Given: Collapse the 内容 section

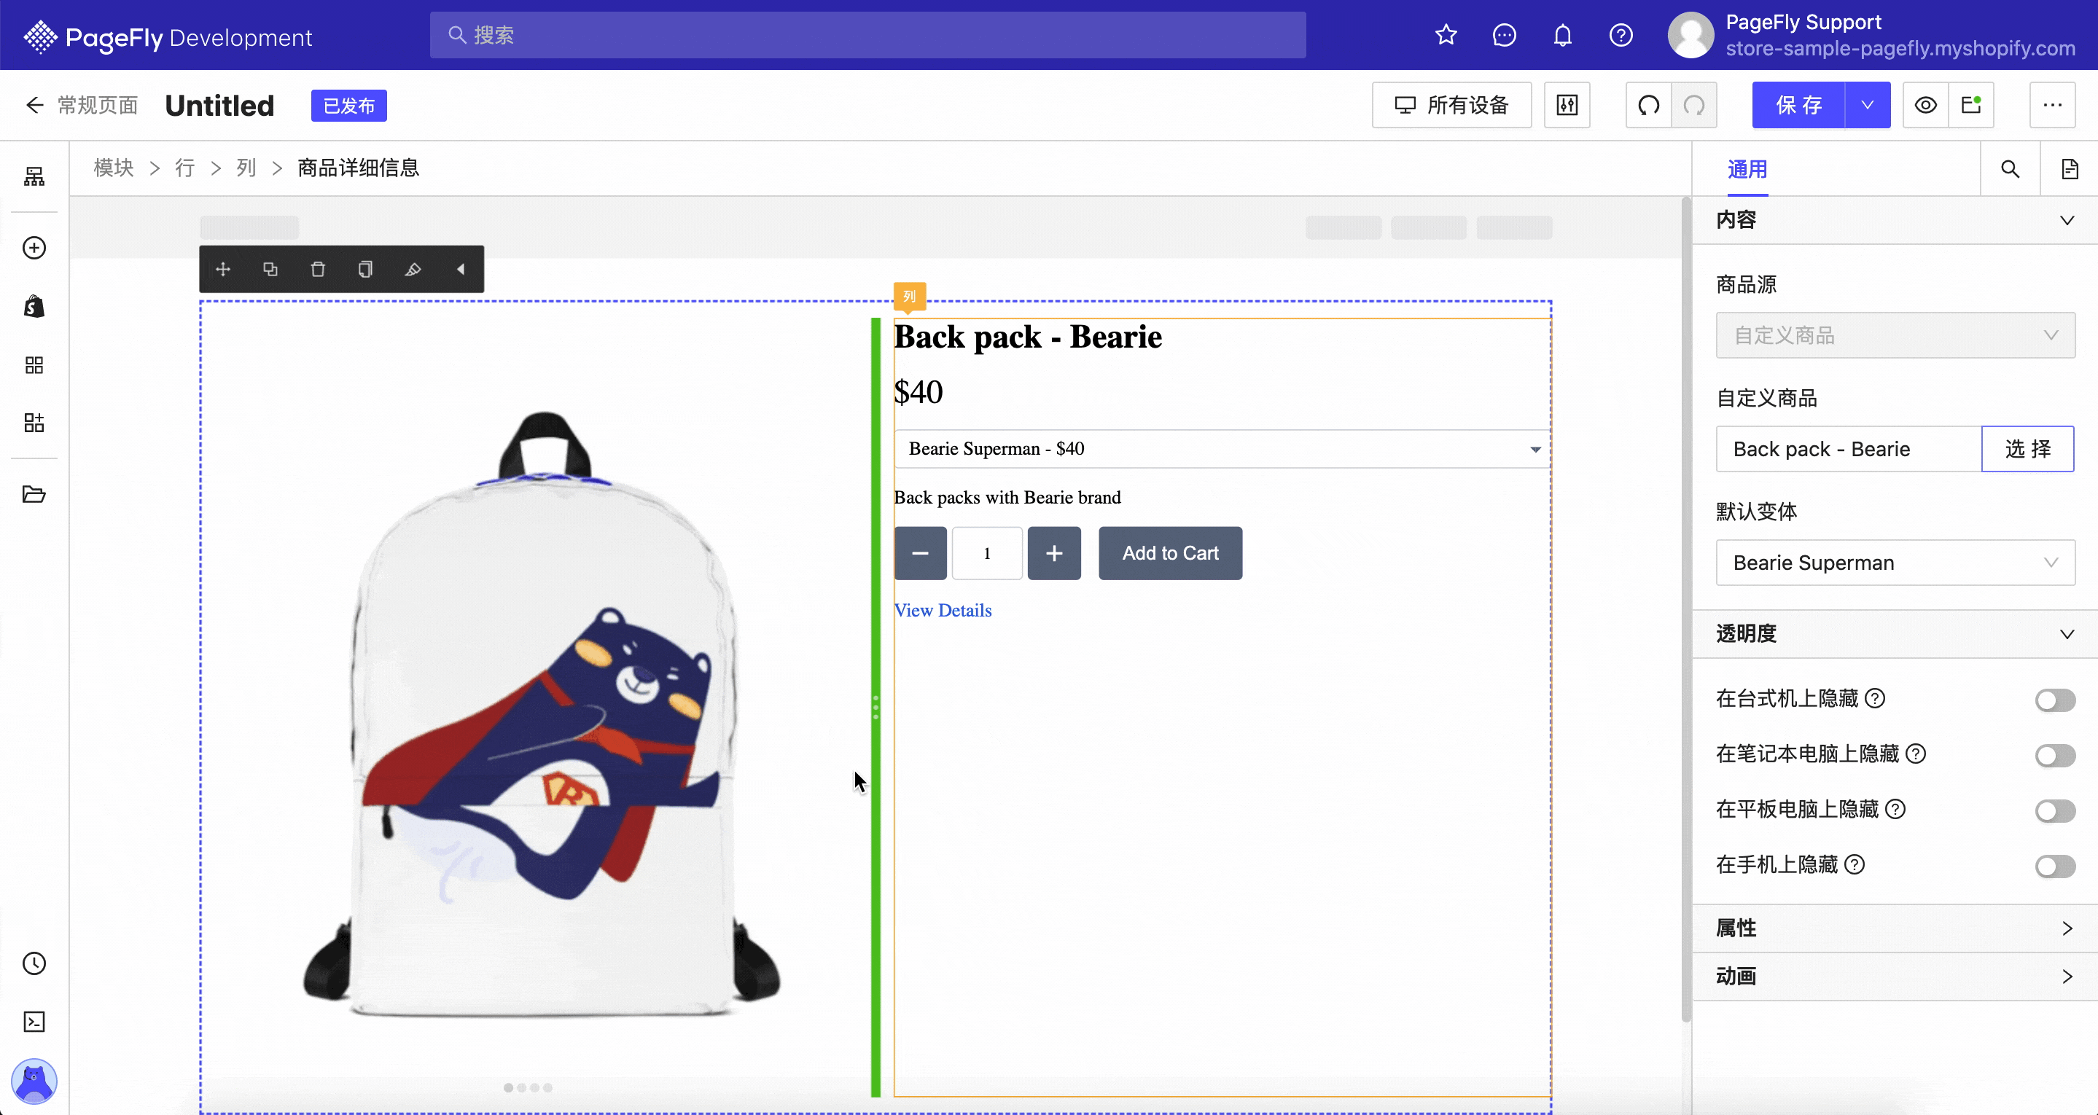Looking at the screenshot, I should point(1895,220).
